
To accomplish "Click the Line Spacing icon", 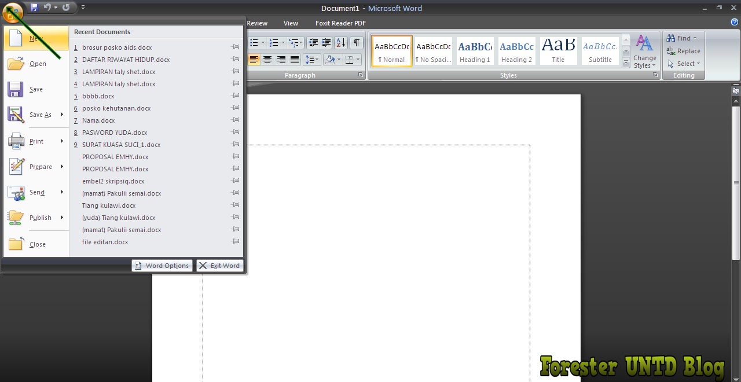I will (312, 60).
